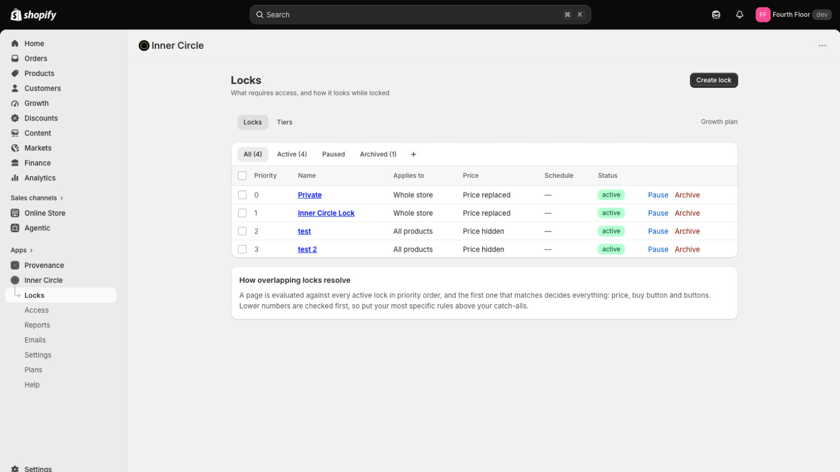Click the active status badge for test 2
Viewport: 840px width, 472px height.
(x=611, y=249)
